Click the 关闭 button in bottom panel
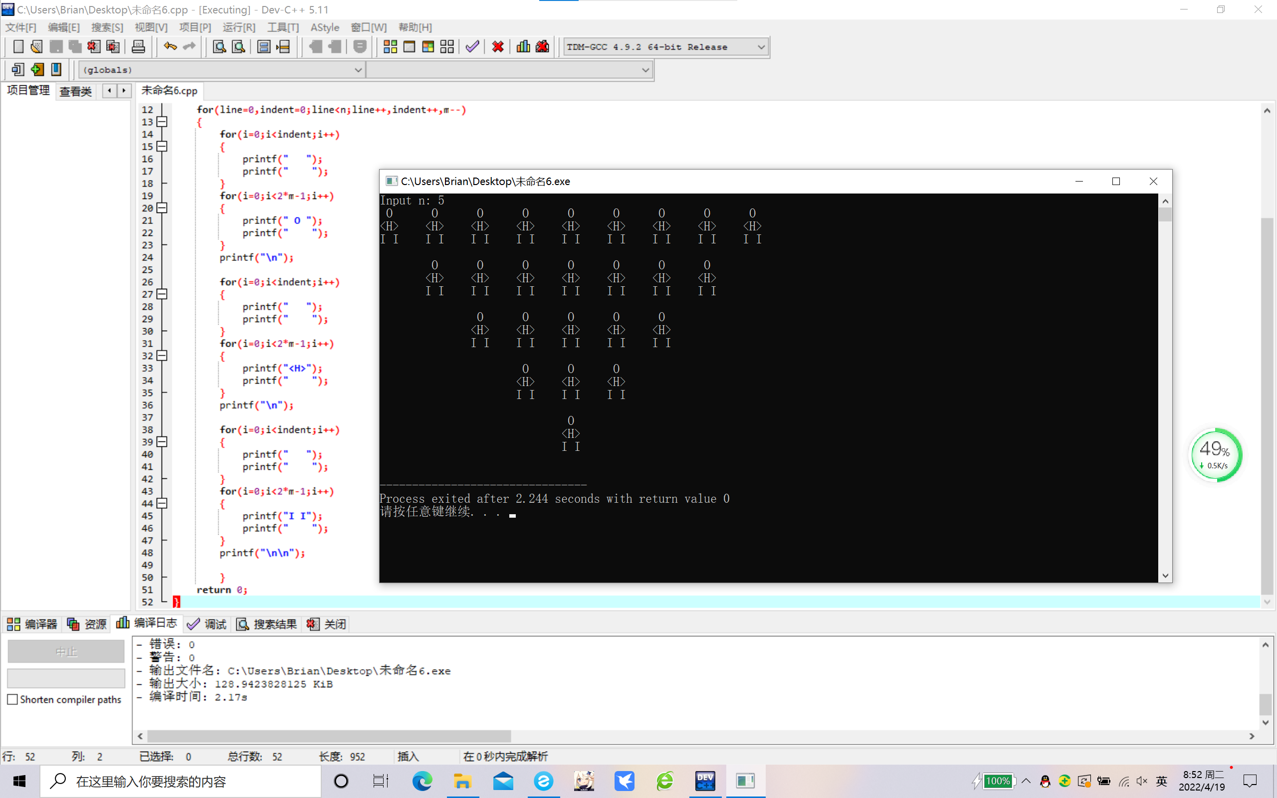The image size is (1277, 798). (327, 624)
